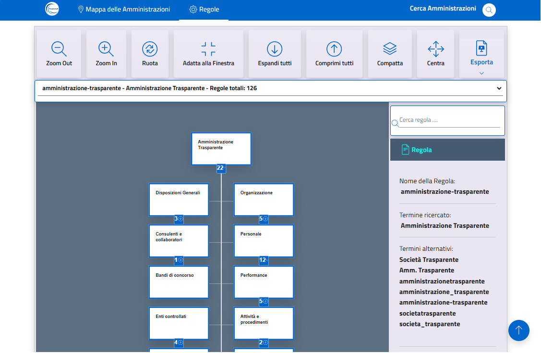Open Mappa delle Amministrazioni page
The height and width of the screenshot is (353, 541).
coord(124,9)
